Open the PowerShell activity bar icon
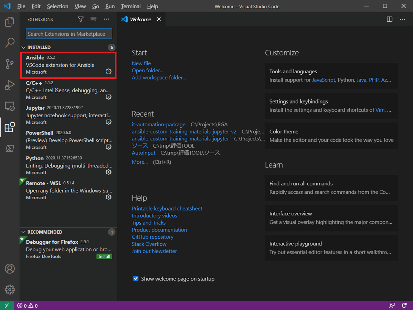This screenshot has height=310, width=413. (x=10, y=148)
